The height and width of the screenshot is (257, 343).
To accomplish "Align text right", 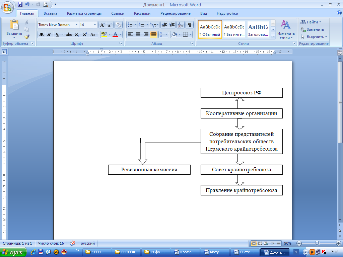I will [x=146, y=34].
